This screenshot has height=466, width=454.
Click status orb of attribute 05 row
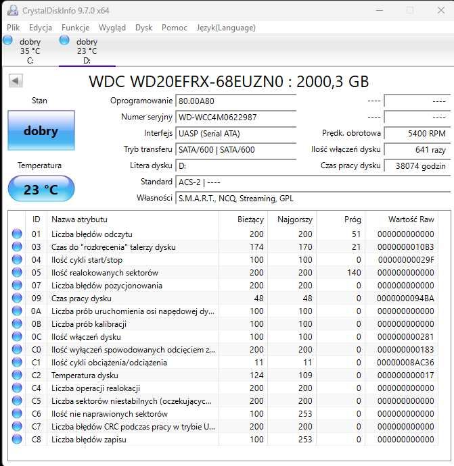point(17,272)
